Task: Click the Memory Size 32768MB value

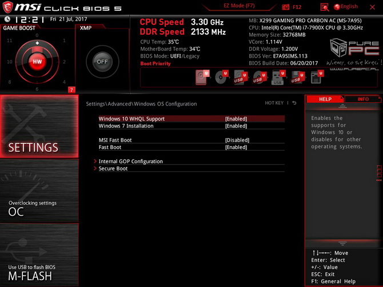Action: [294, 35]
